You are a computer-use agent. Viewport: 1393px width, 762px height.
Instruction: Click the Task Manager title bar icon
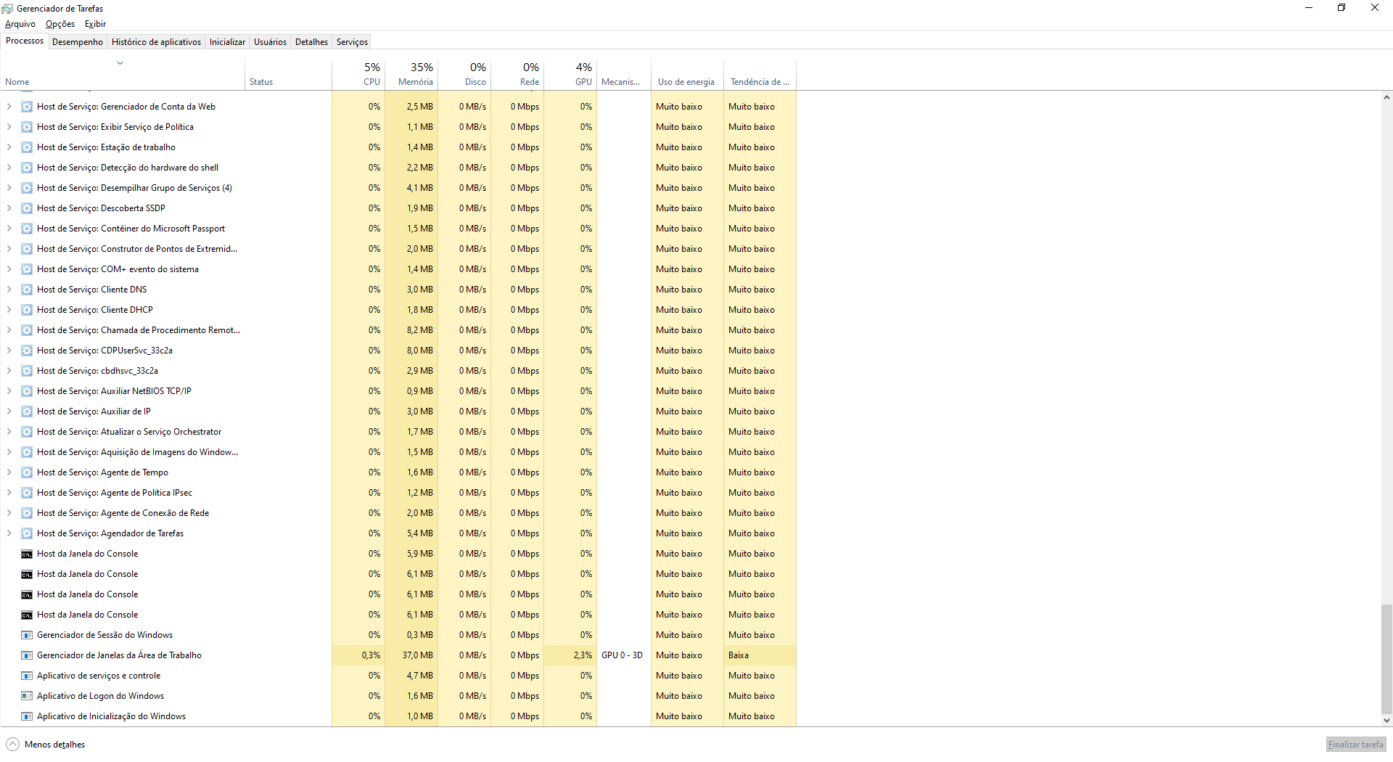click(8, 9)
